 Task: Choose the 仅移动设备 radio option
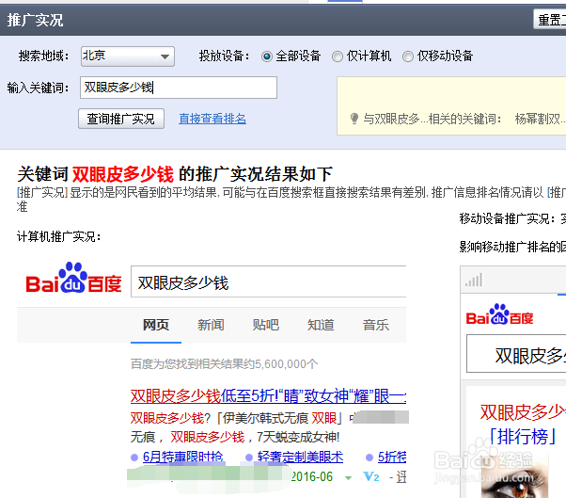408,56
